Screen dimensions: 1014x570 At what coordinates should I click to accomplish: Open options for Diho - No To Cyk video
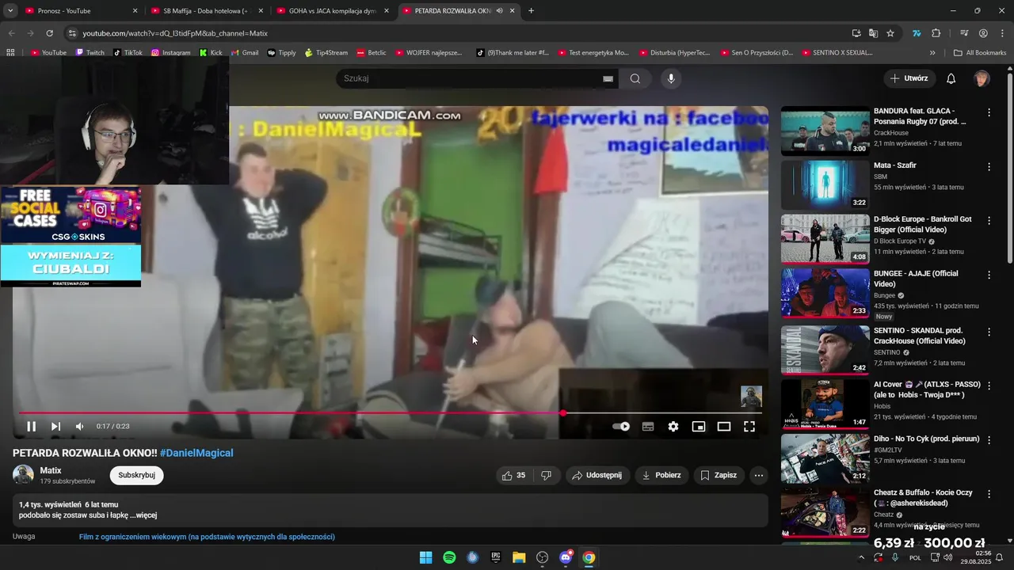point(989,440)
